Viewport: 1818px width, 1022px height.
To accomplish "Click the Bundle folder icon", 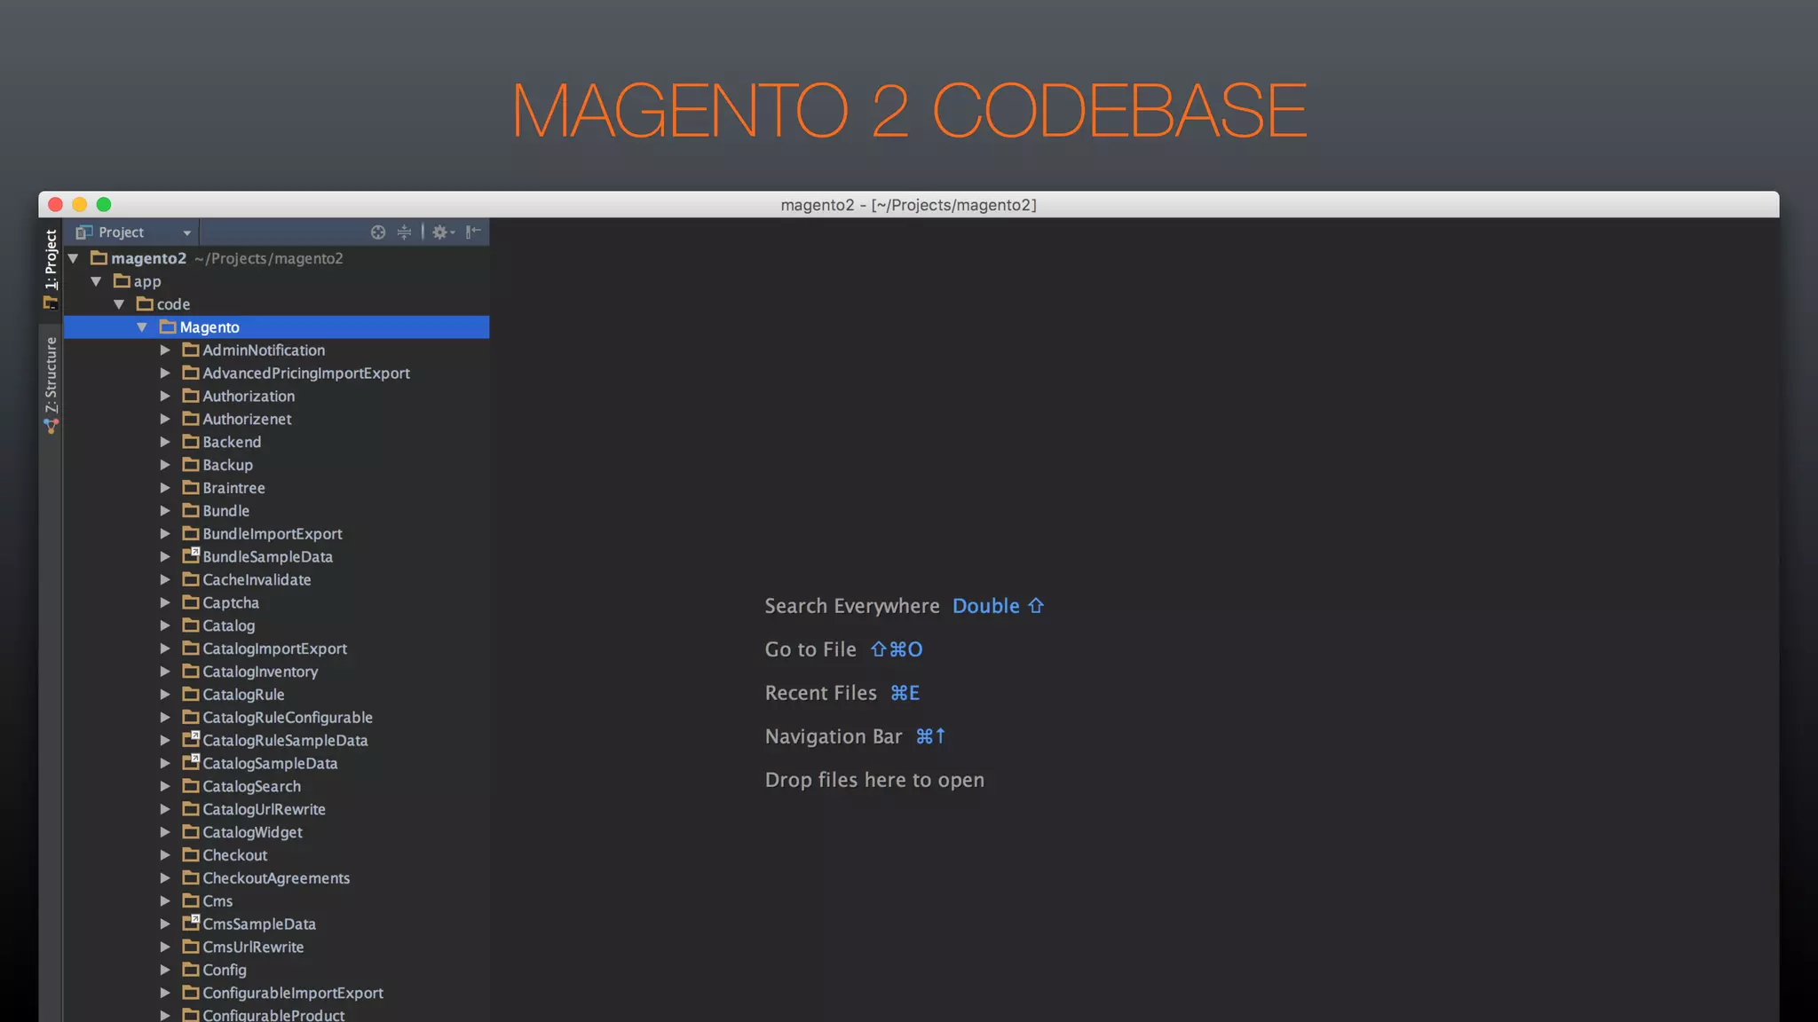I will pyautogui.click(x=191, y=510).
